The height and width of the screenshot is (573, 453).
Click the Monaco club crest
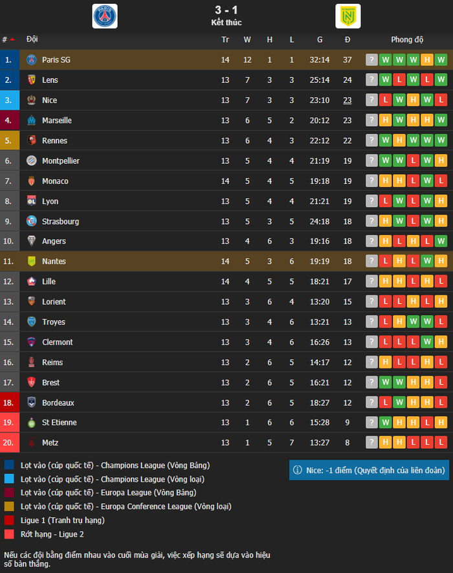[x=32, y=181]
